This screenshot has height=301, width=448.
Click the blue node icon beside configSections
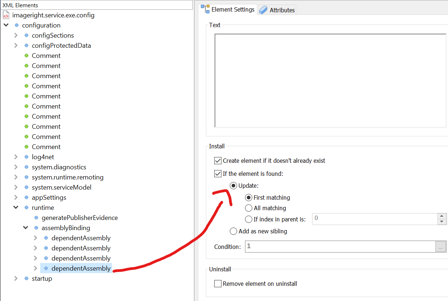[26, 35]
